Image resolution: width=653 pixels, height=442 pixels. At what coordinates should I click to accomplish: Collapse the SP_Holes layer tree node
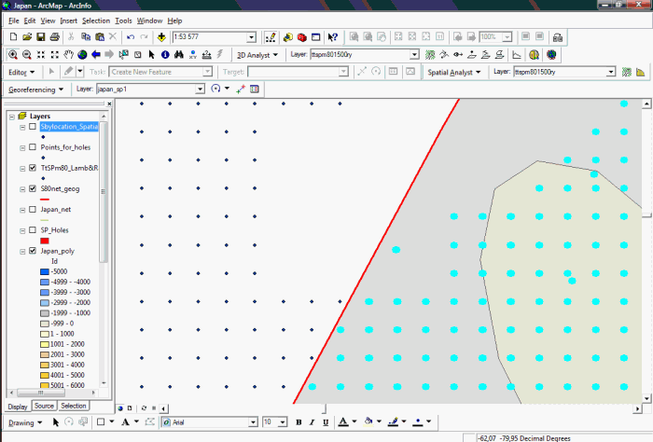pos(22,229)
